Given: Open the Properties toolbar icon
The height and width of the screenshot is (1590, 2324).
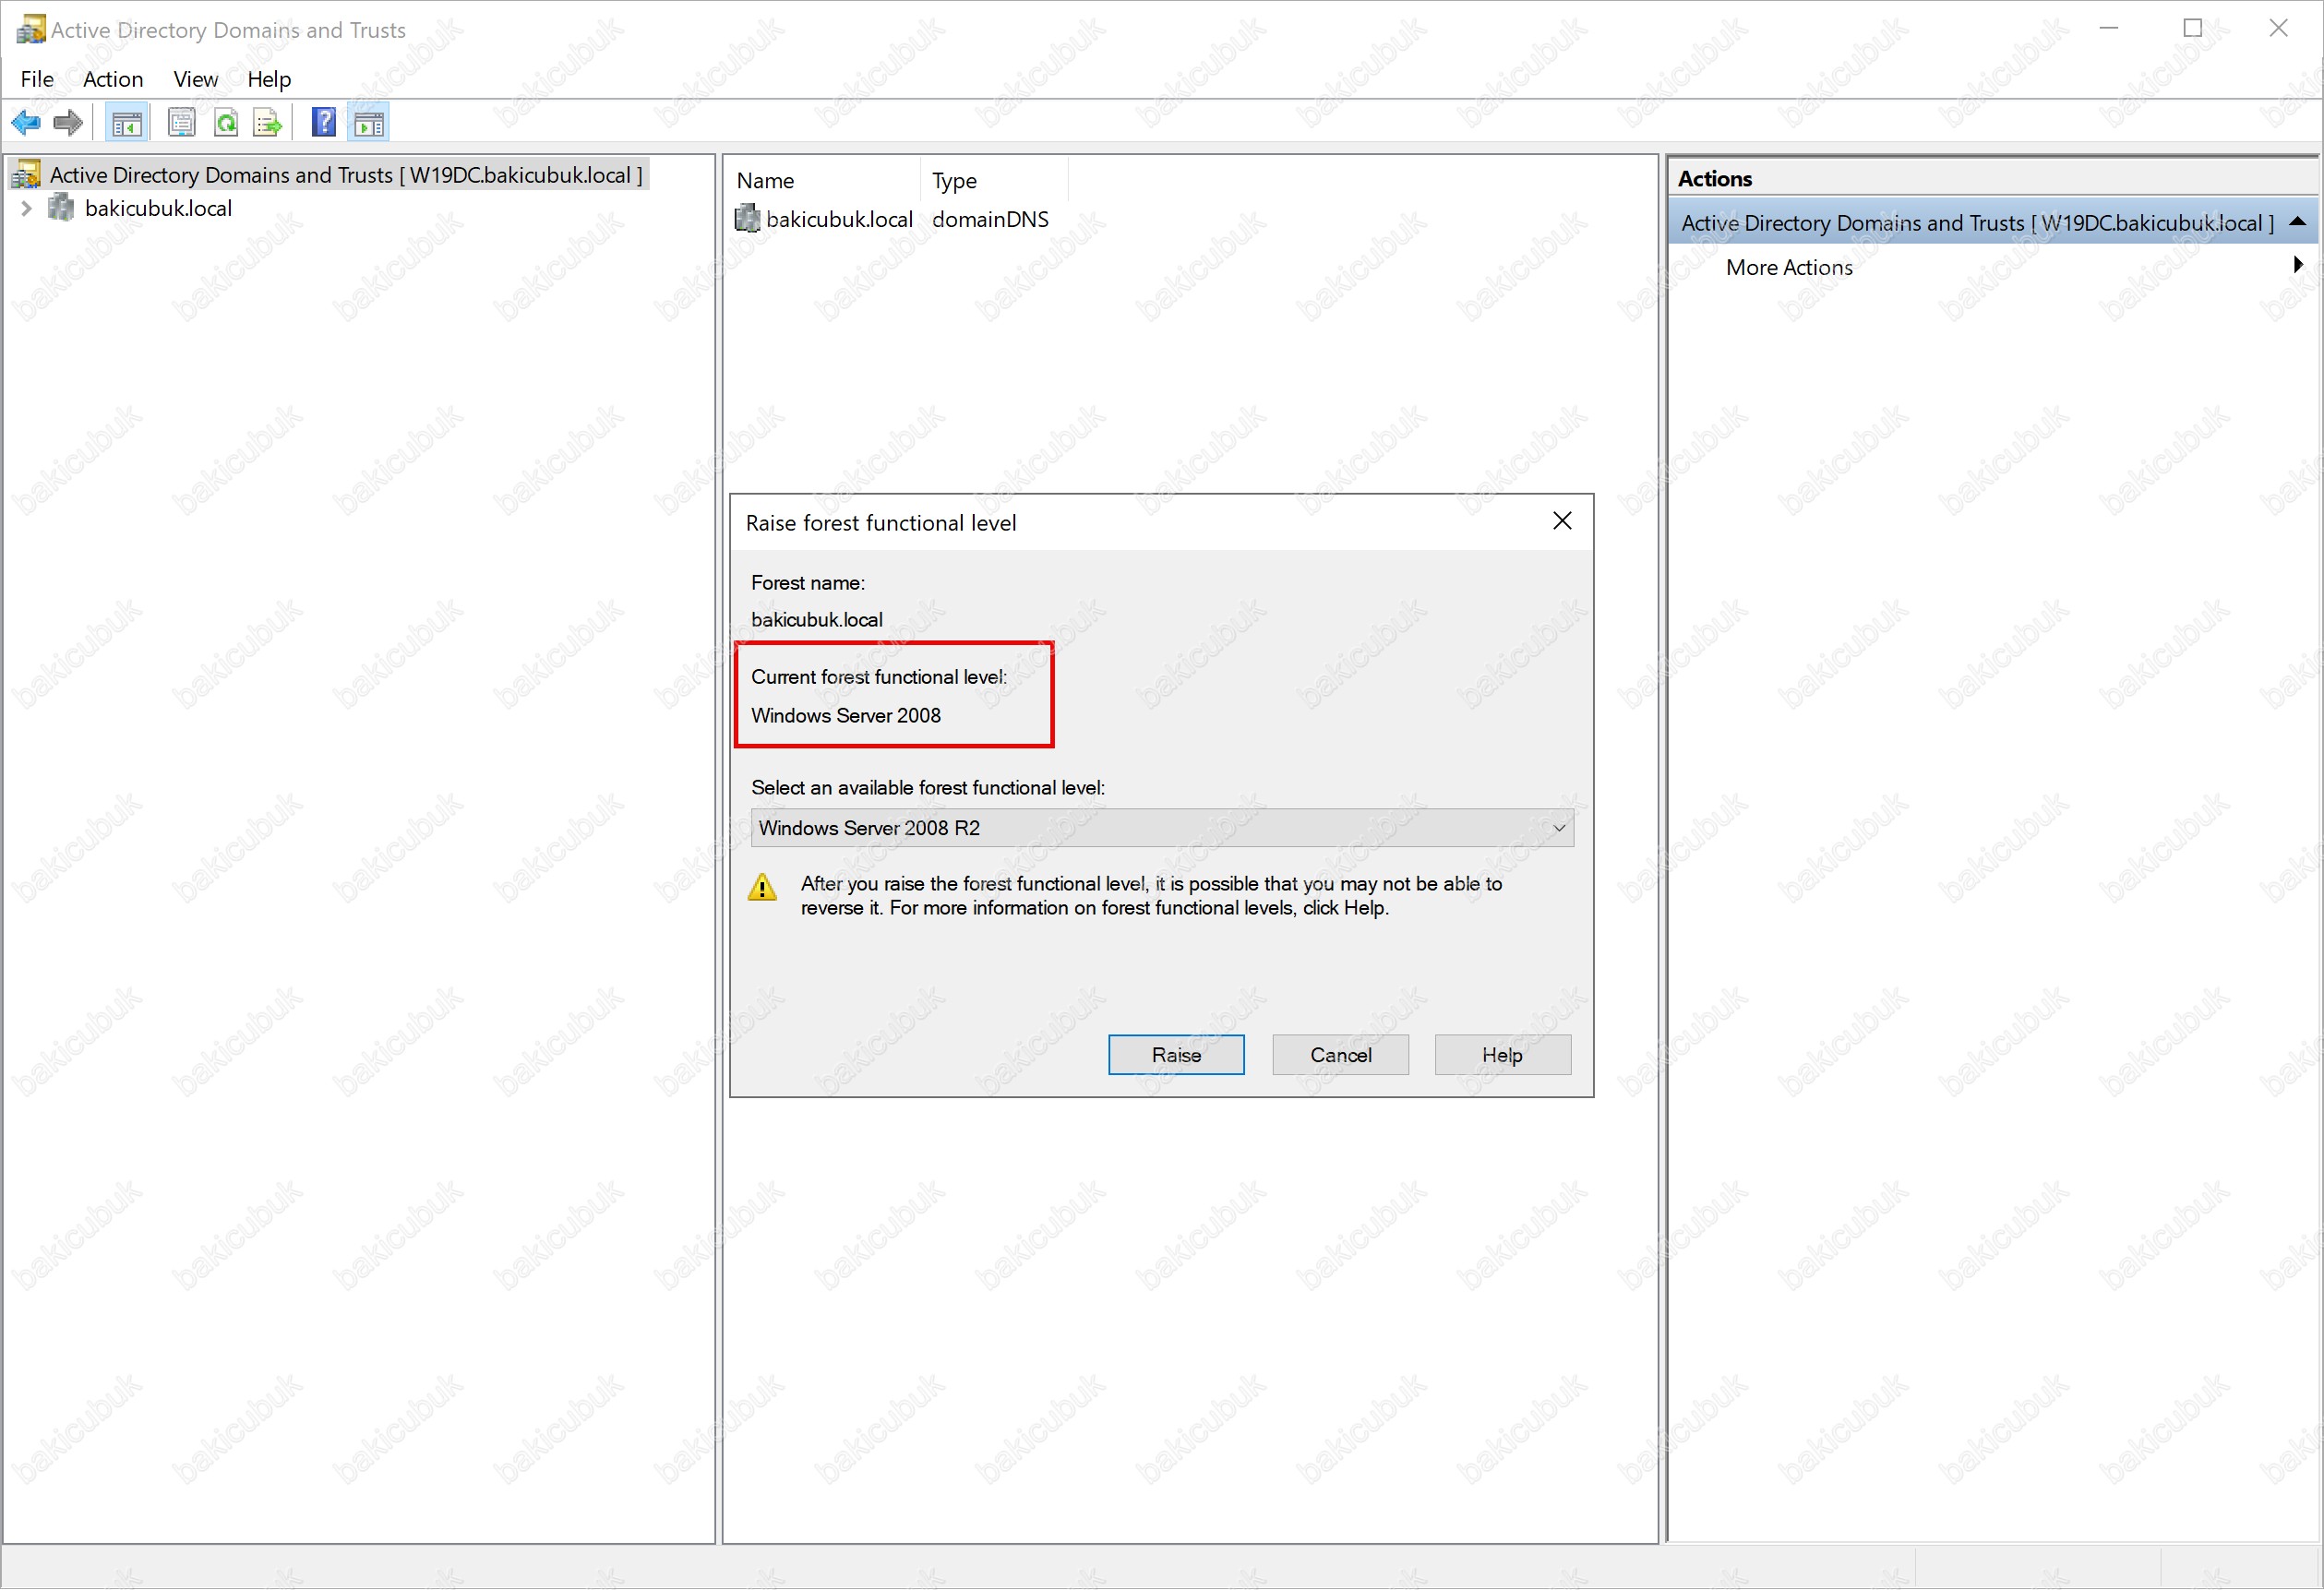Looking at the screenshot, I should (x=181, y=123).
